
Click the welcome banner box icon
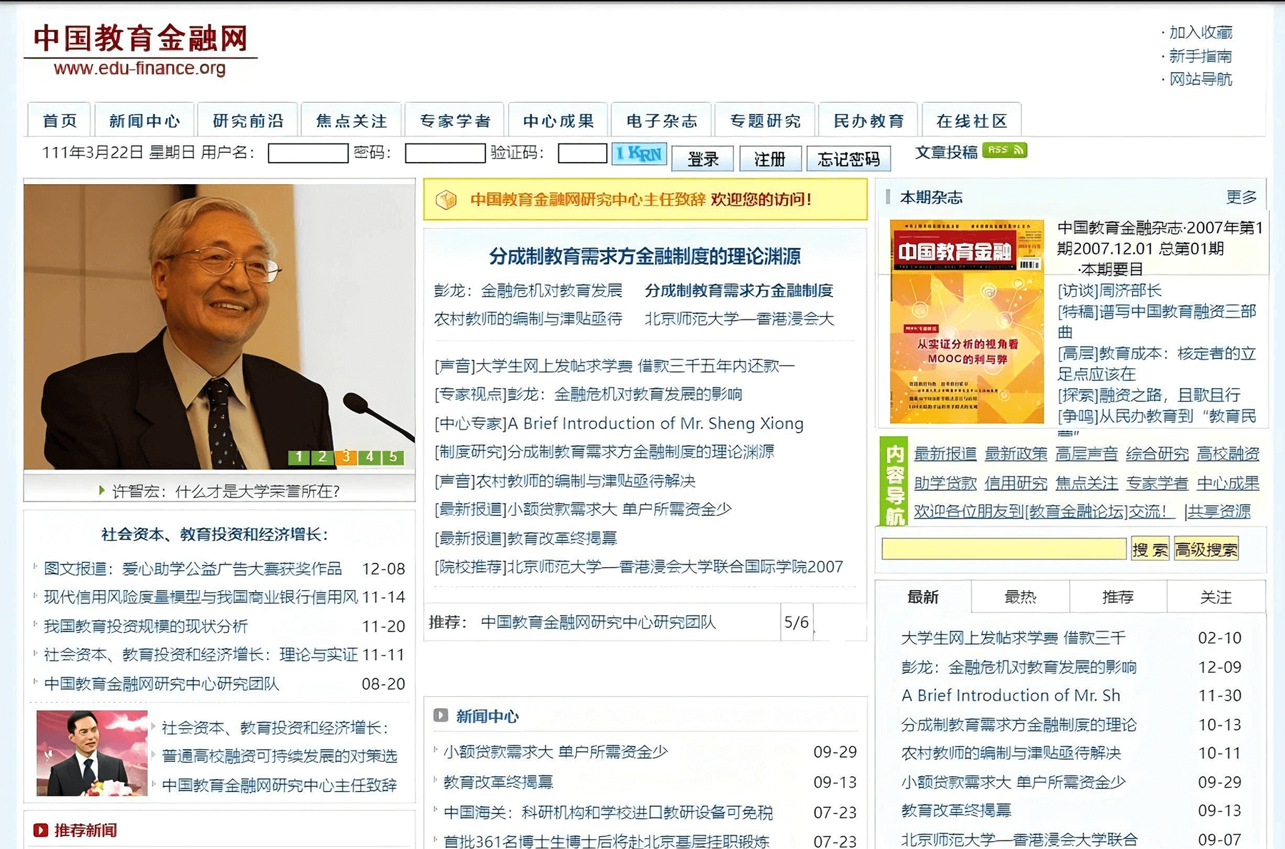(446, 200)
